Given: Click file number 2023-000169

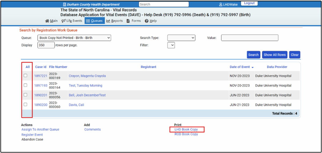Looking at the screenshot, I should [55, 76].
